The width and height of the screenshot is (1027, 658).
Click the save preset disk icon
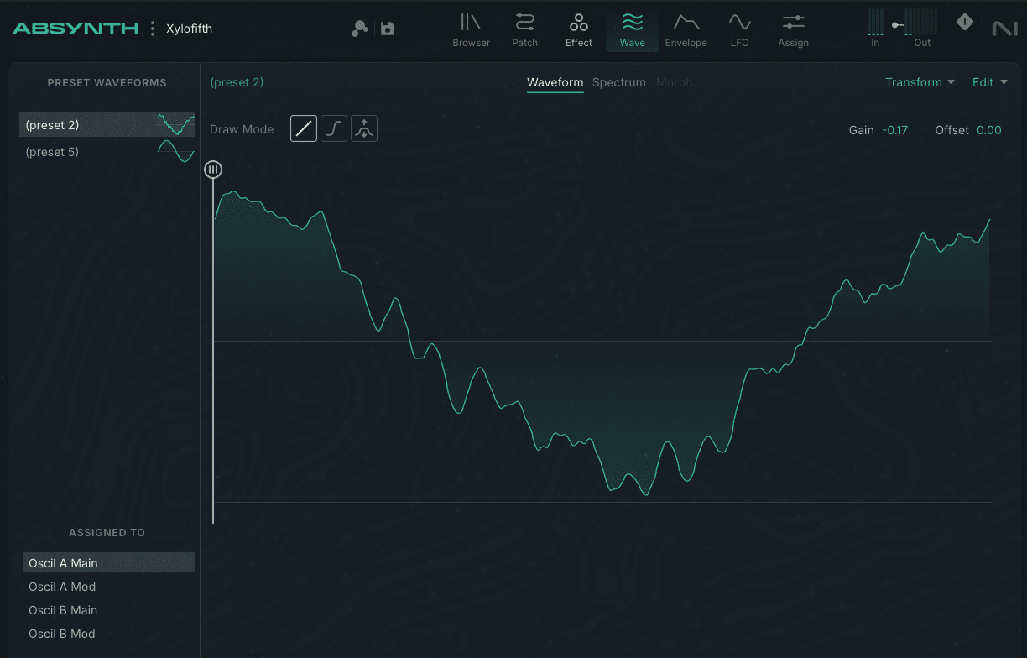click(388, 29)
